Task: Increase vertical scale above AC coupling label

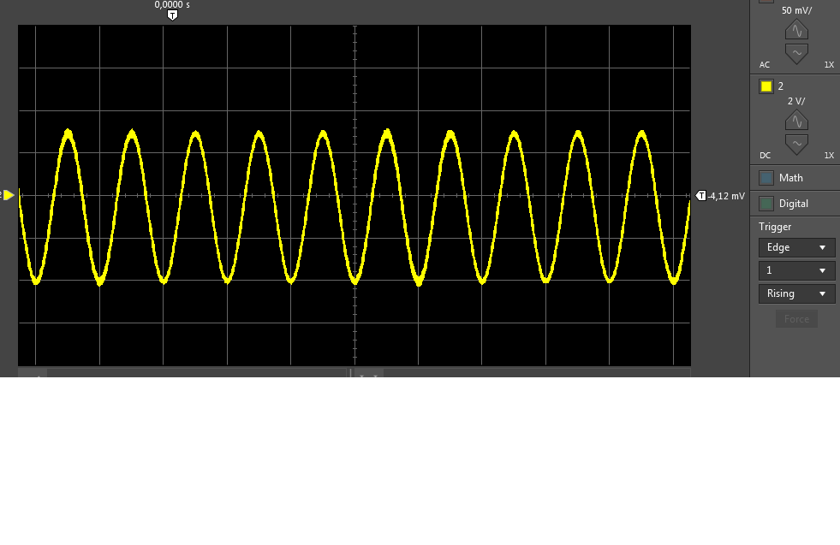Action: [796, 30]
